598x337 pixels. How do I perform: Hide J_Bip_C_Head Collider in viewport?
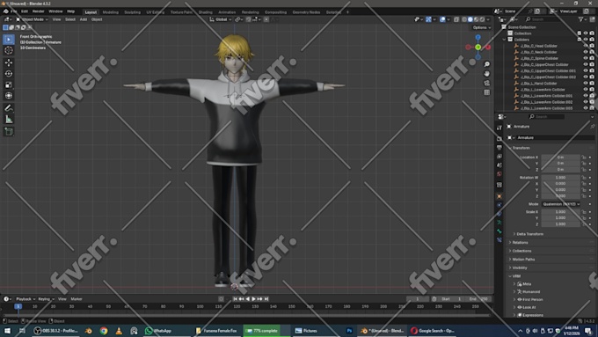pos(586,46)
